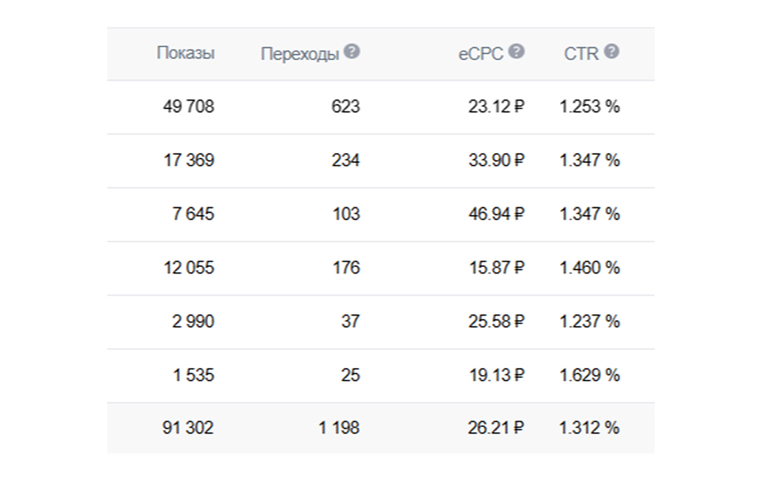This screenshot has width=762, height=481.
Task: Select the 1.460 % CTR value
Action: 589,268
